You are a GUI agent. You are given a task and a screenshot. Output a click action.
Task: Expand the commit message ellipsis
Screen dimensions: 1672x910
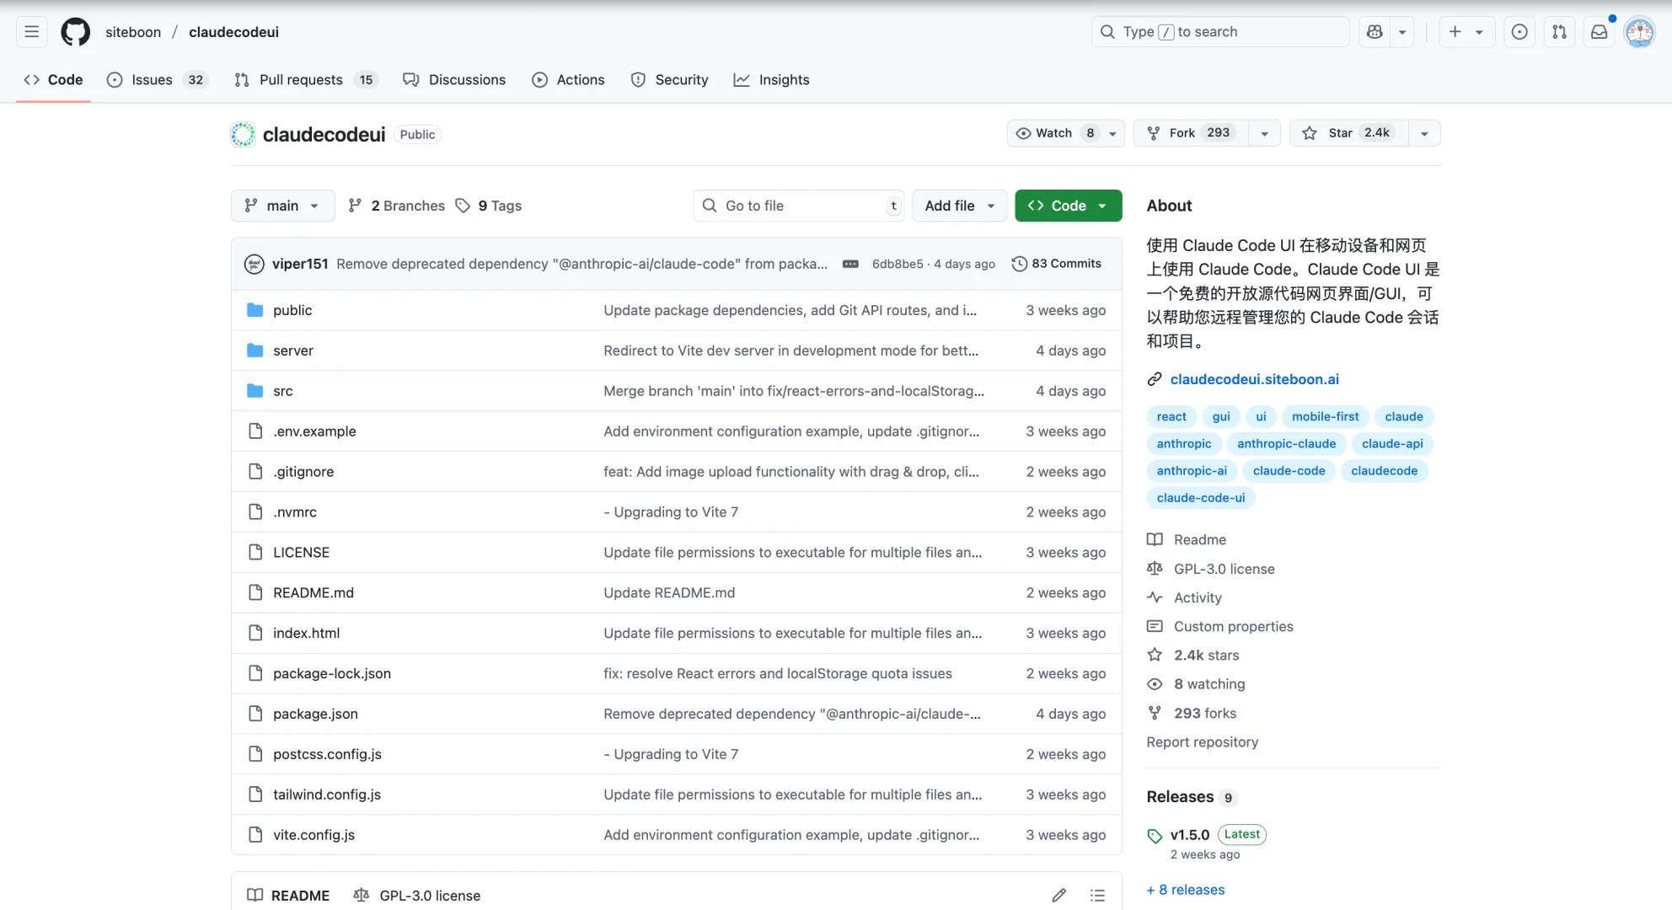850,264
